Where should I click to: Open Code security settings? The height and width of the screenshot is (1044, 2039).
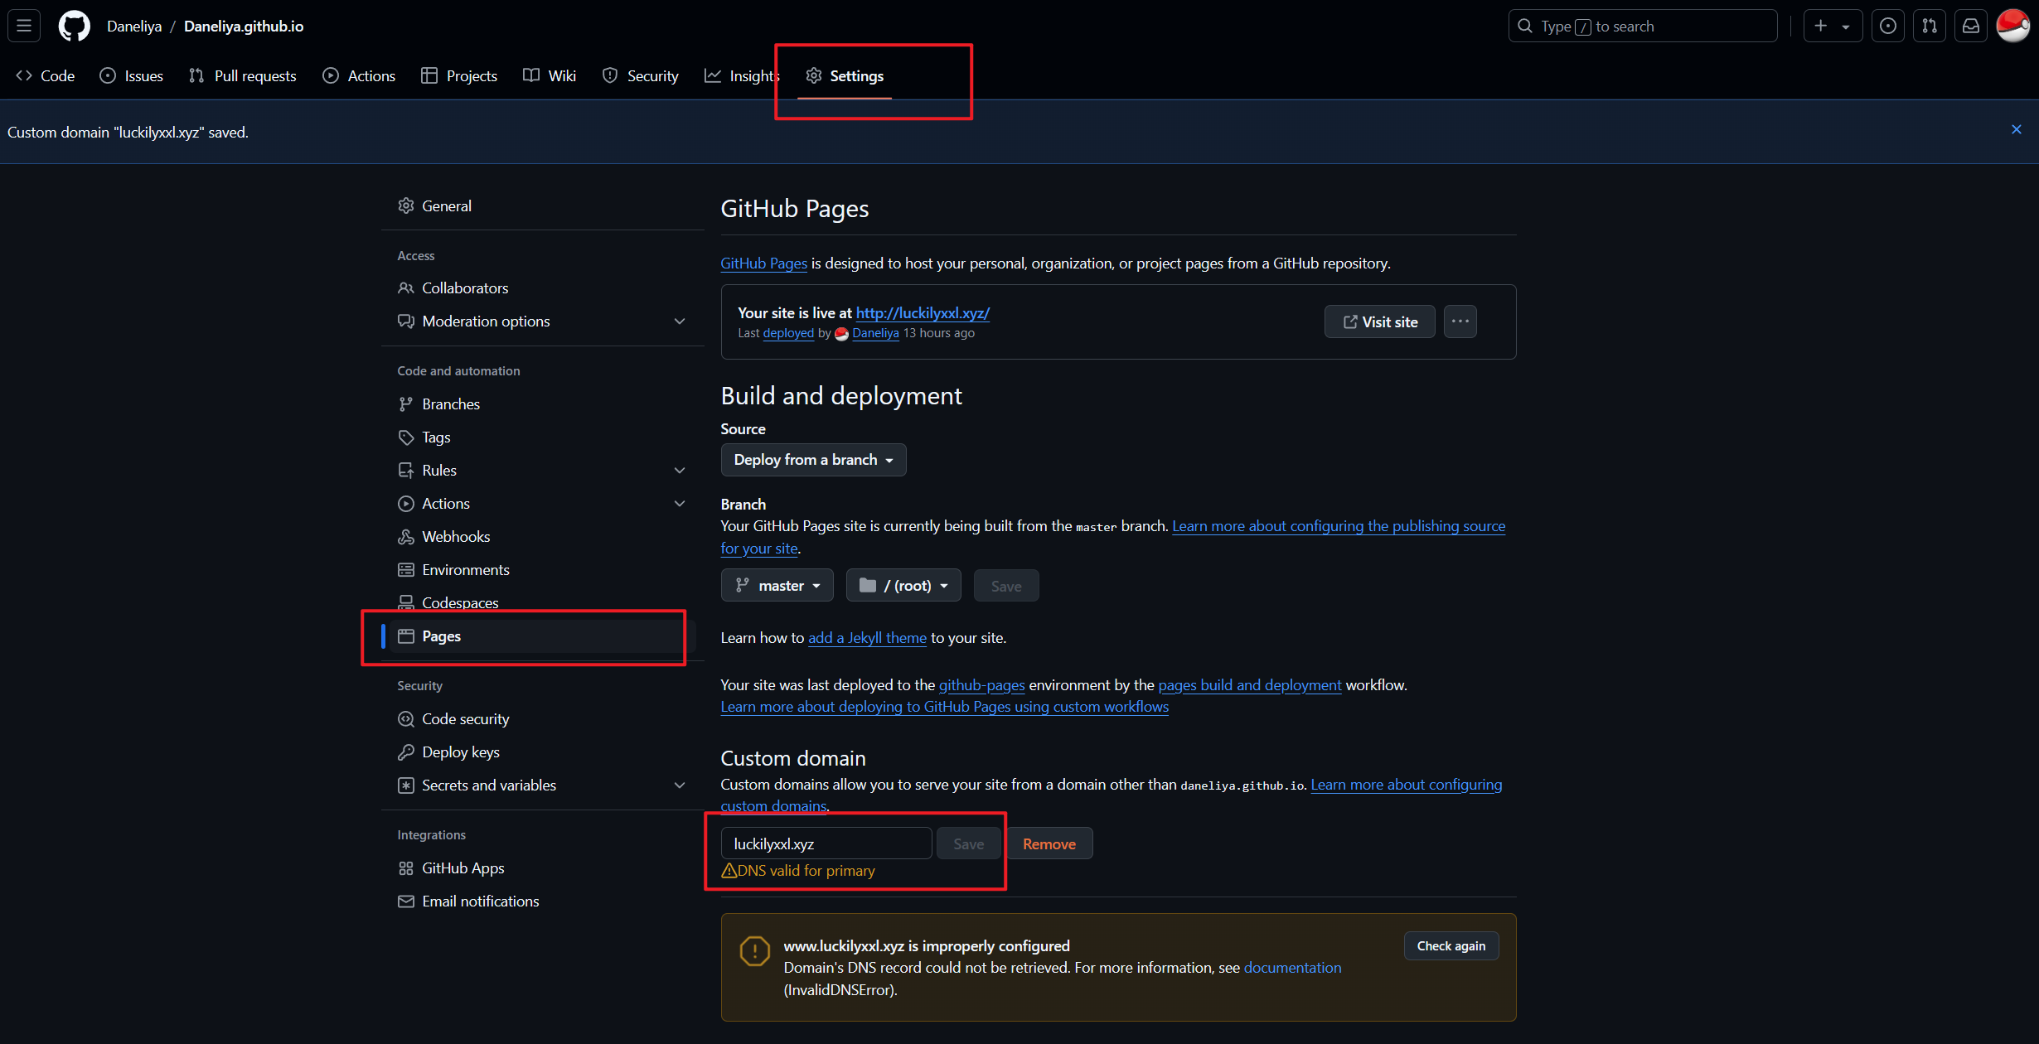(x=543, y=718)
